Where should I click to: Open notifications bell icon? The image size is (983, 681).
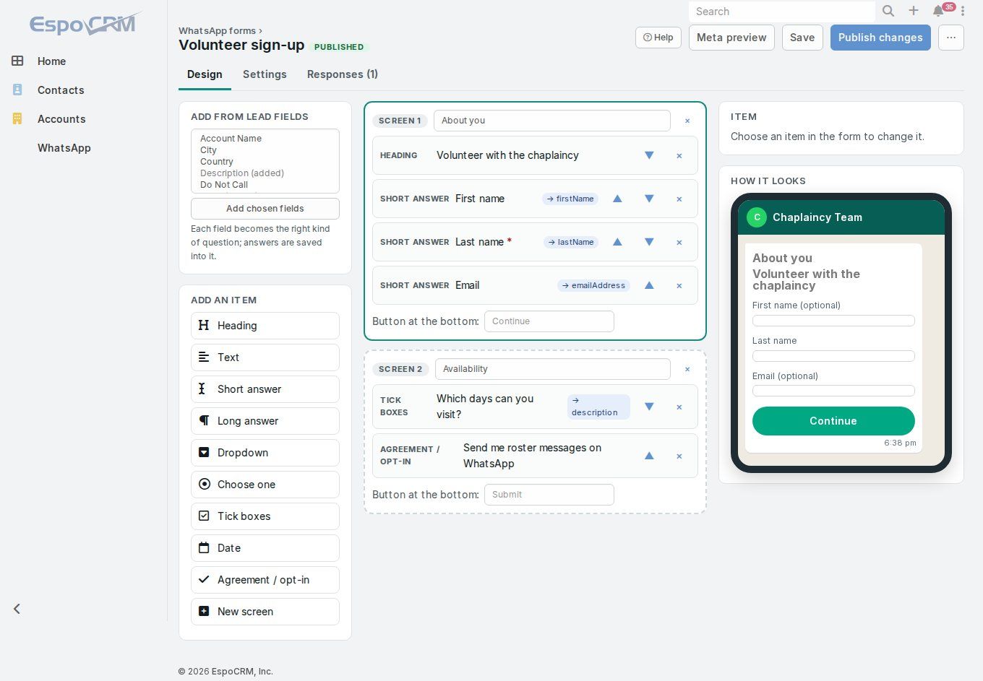pyautogui.click(x=938, y=11)
